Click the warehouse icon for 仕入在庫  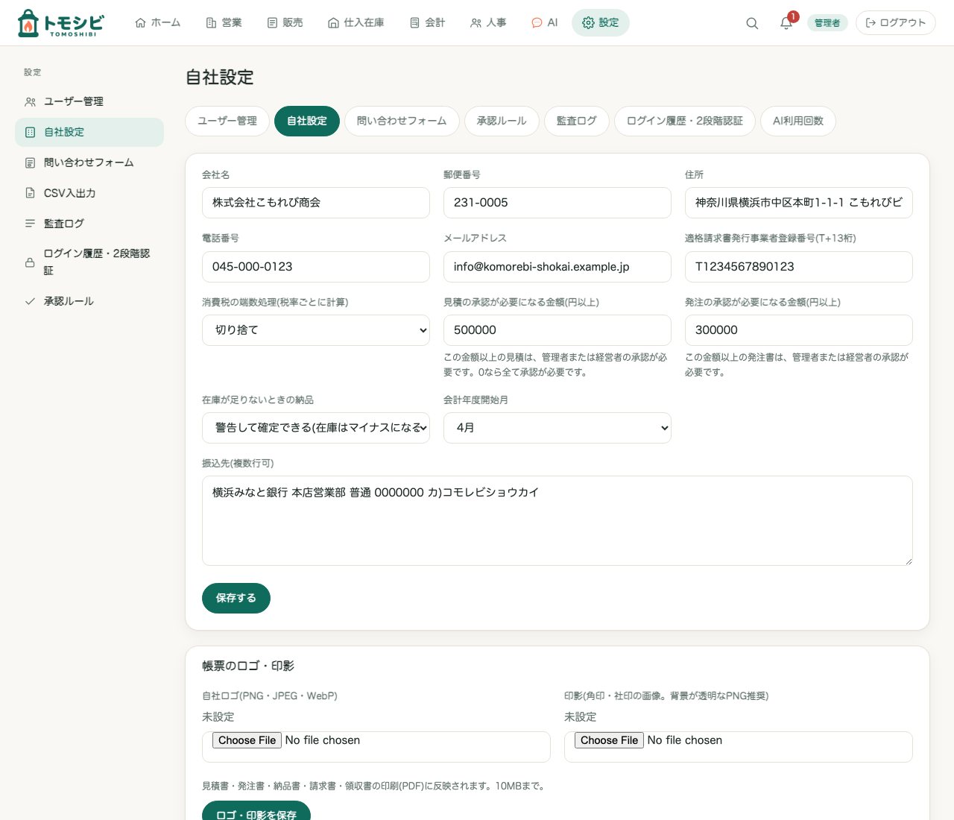point(333,23)
